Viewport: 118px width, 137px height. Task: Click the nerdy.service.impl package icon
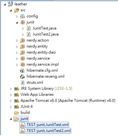pyautogui.click(x=23, y=64)
